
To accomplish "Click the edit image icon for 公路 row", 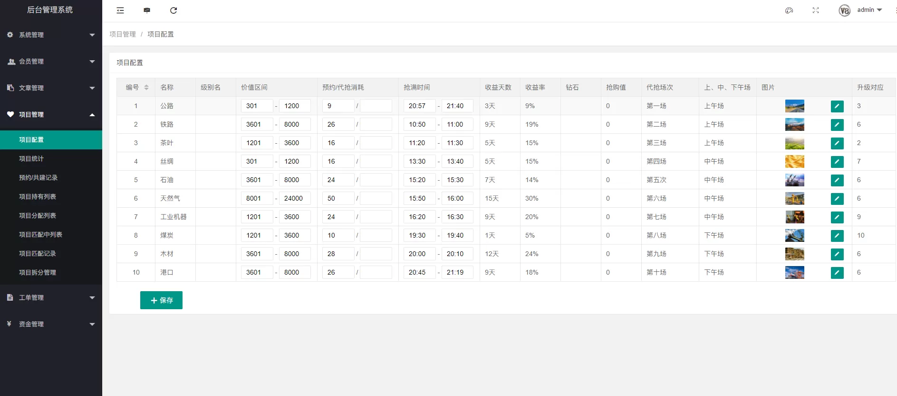I will (837, 106).
